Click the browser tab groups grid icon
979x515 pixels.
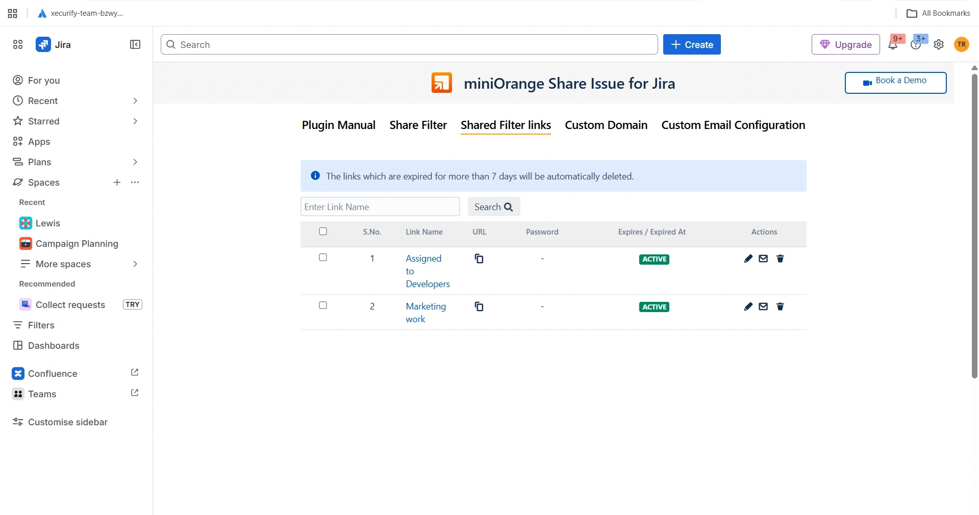coord(13,13)
